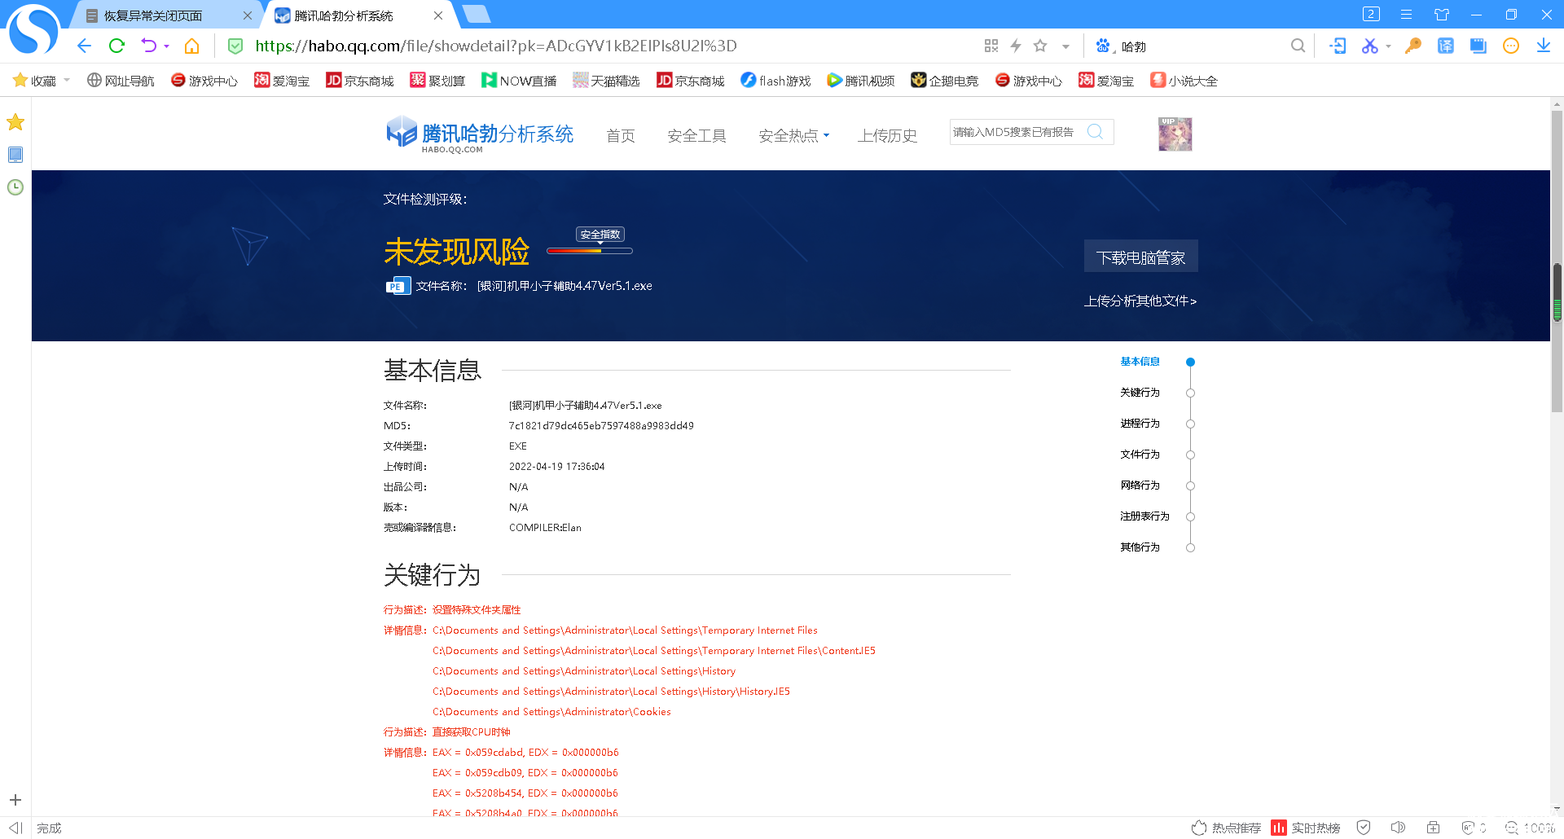Click the translate icon in toolbar

(1446, 46)
